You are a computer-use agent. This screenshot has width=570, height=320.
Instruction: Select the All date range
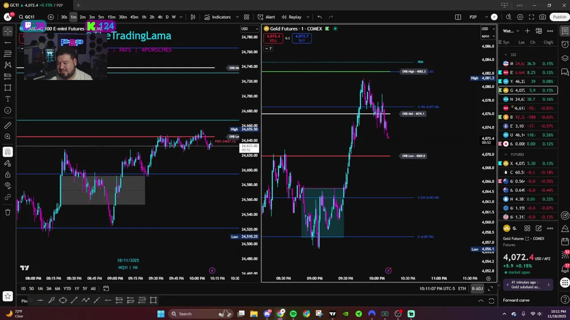[93, 288]
